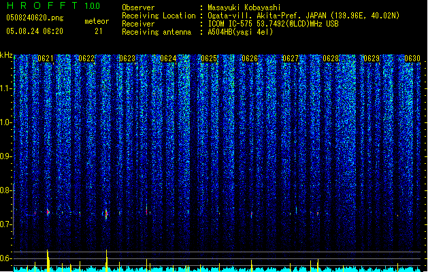The height and width of the screenshot is (272, 428).
Task: Click the 0.7 kHz frequency tick label
Action: click(5, 224)
